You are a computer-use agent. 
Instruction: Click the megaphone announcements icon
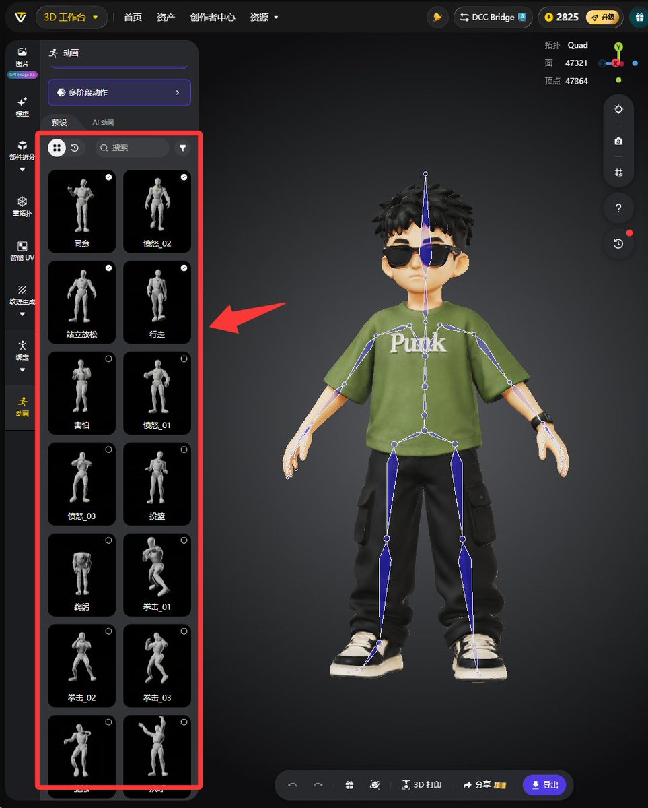pos(437,17)
